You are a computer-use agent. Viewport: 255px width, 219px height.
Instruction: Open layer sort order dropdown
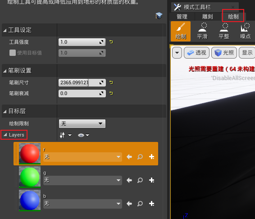65,135
